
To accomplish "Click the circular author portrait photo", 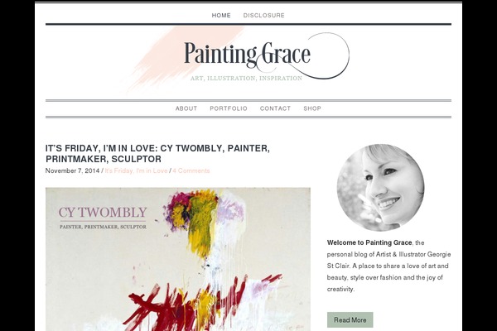I will pos(381,188).
